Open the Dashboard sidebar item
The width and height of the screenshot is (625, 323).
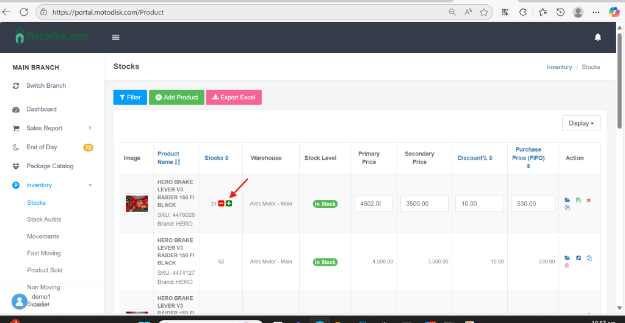pos(41,109)
